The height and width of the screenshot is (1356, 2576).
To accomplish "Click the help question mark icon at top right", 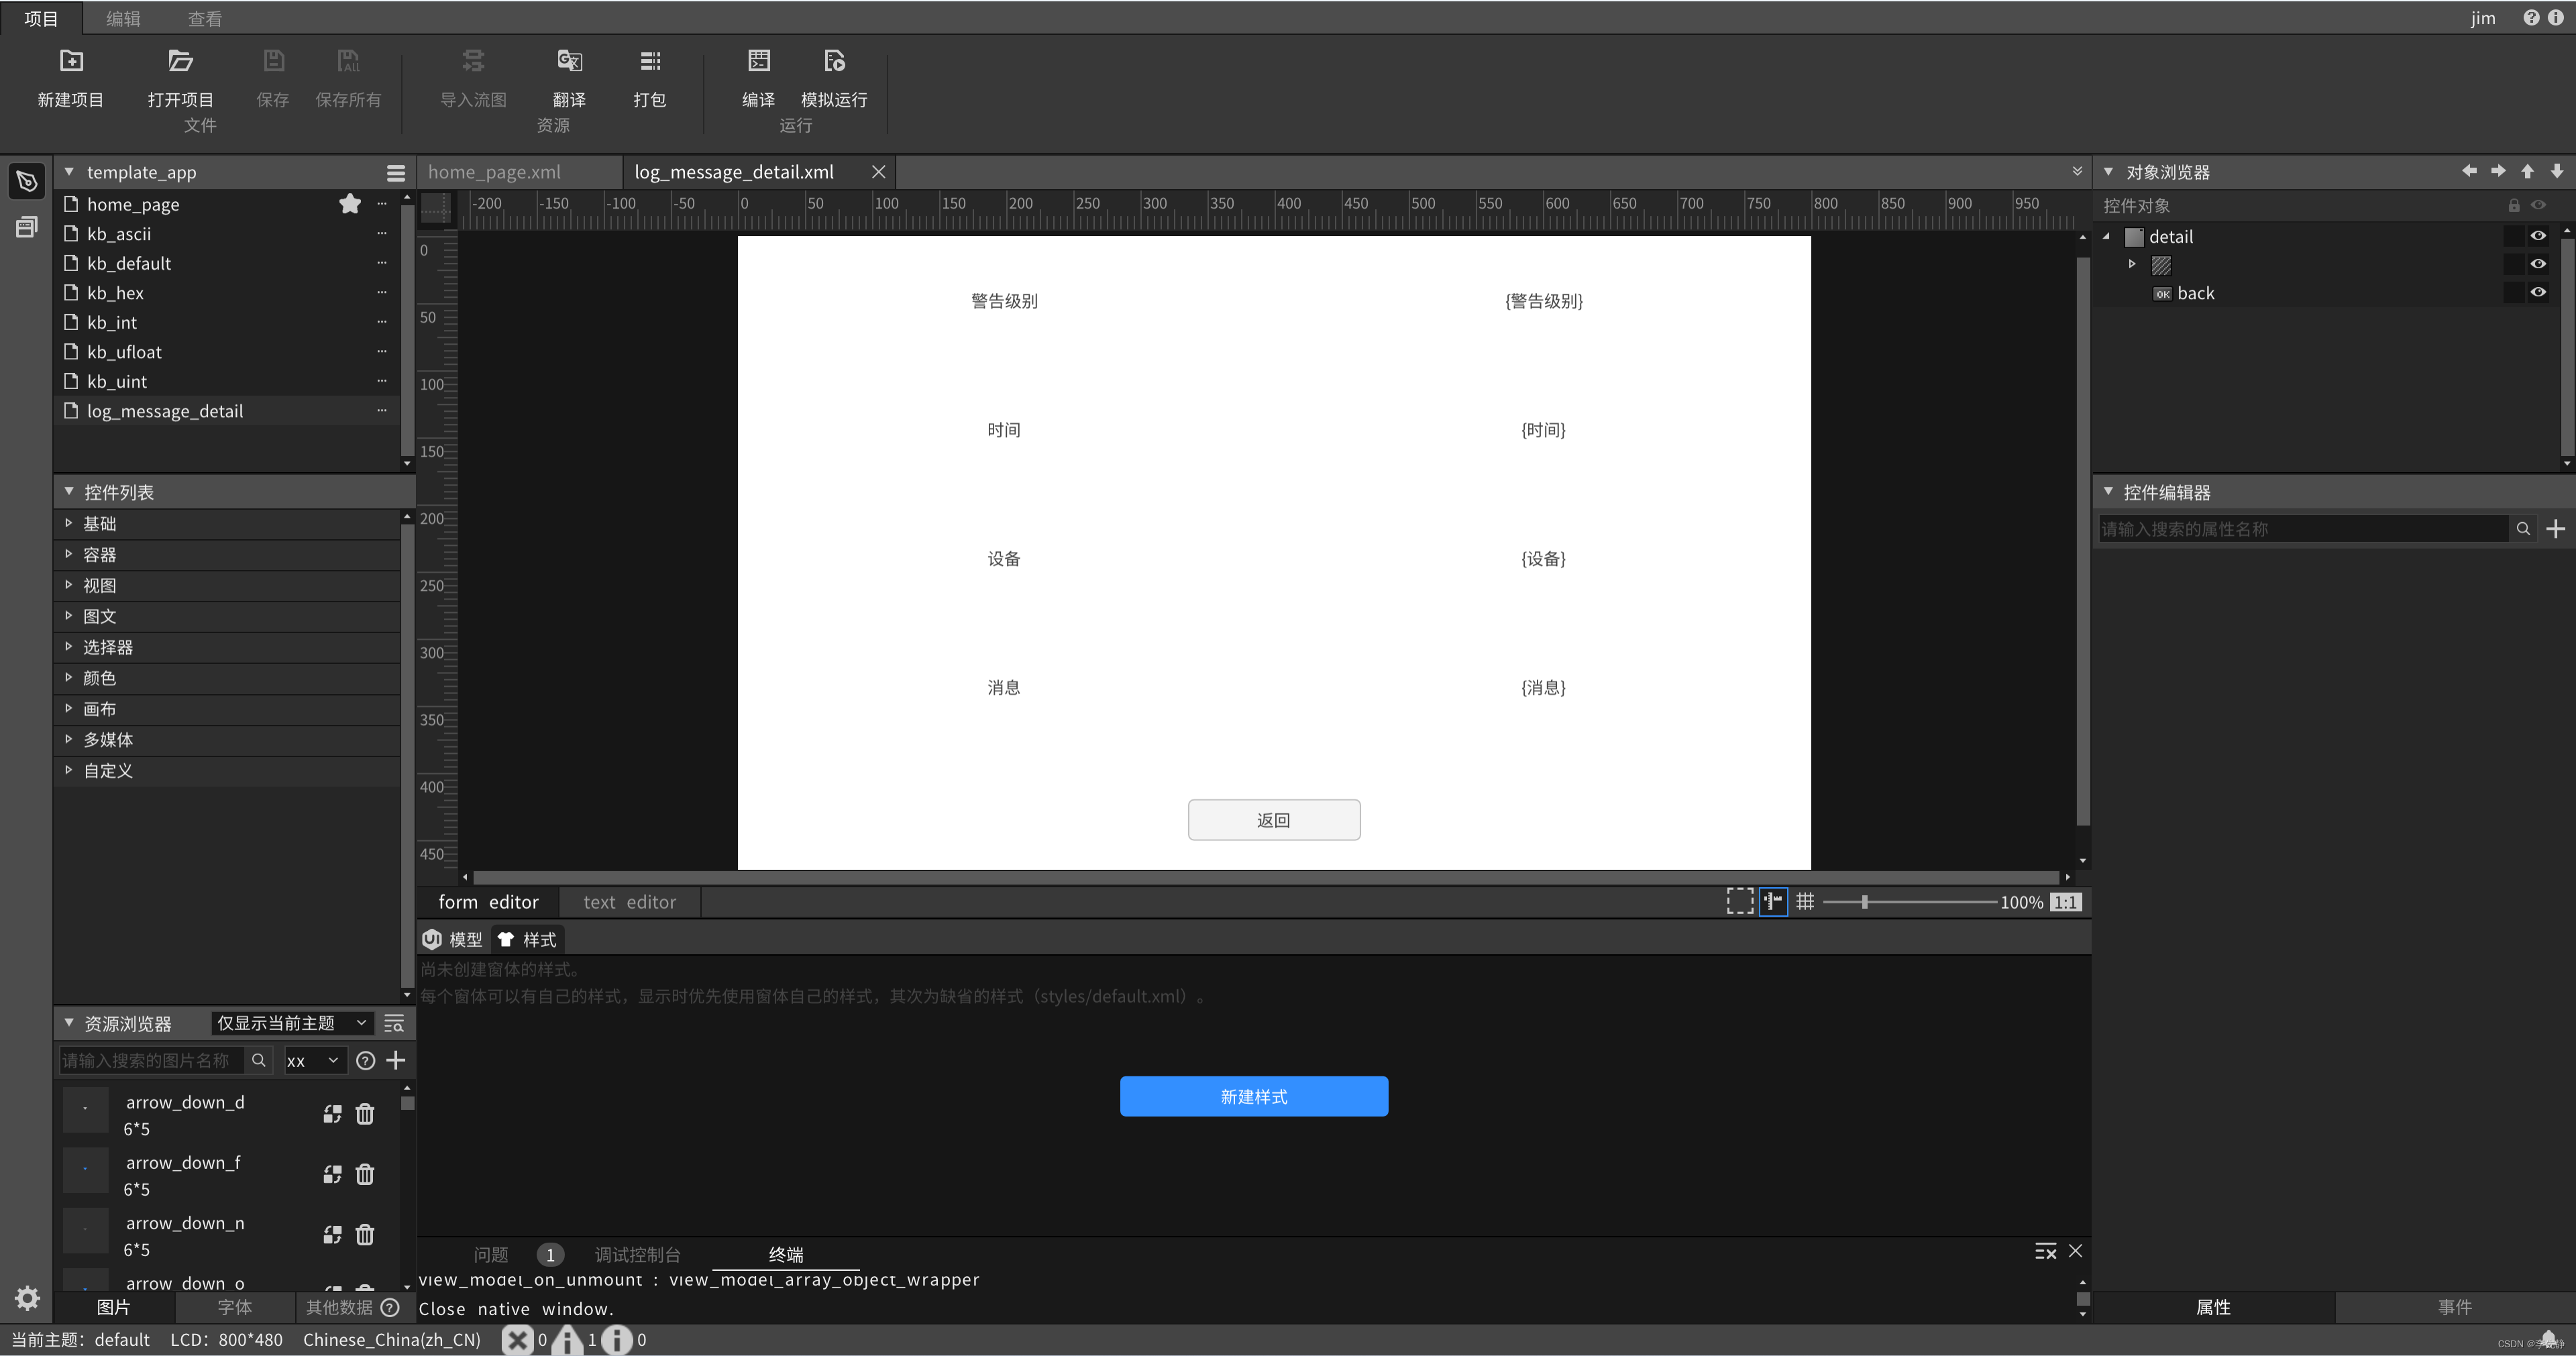I will 2531,18.
